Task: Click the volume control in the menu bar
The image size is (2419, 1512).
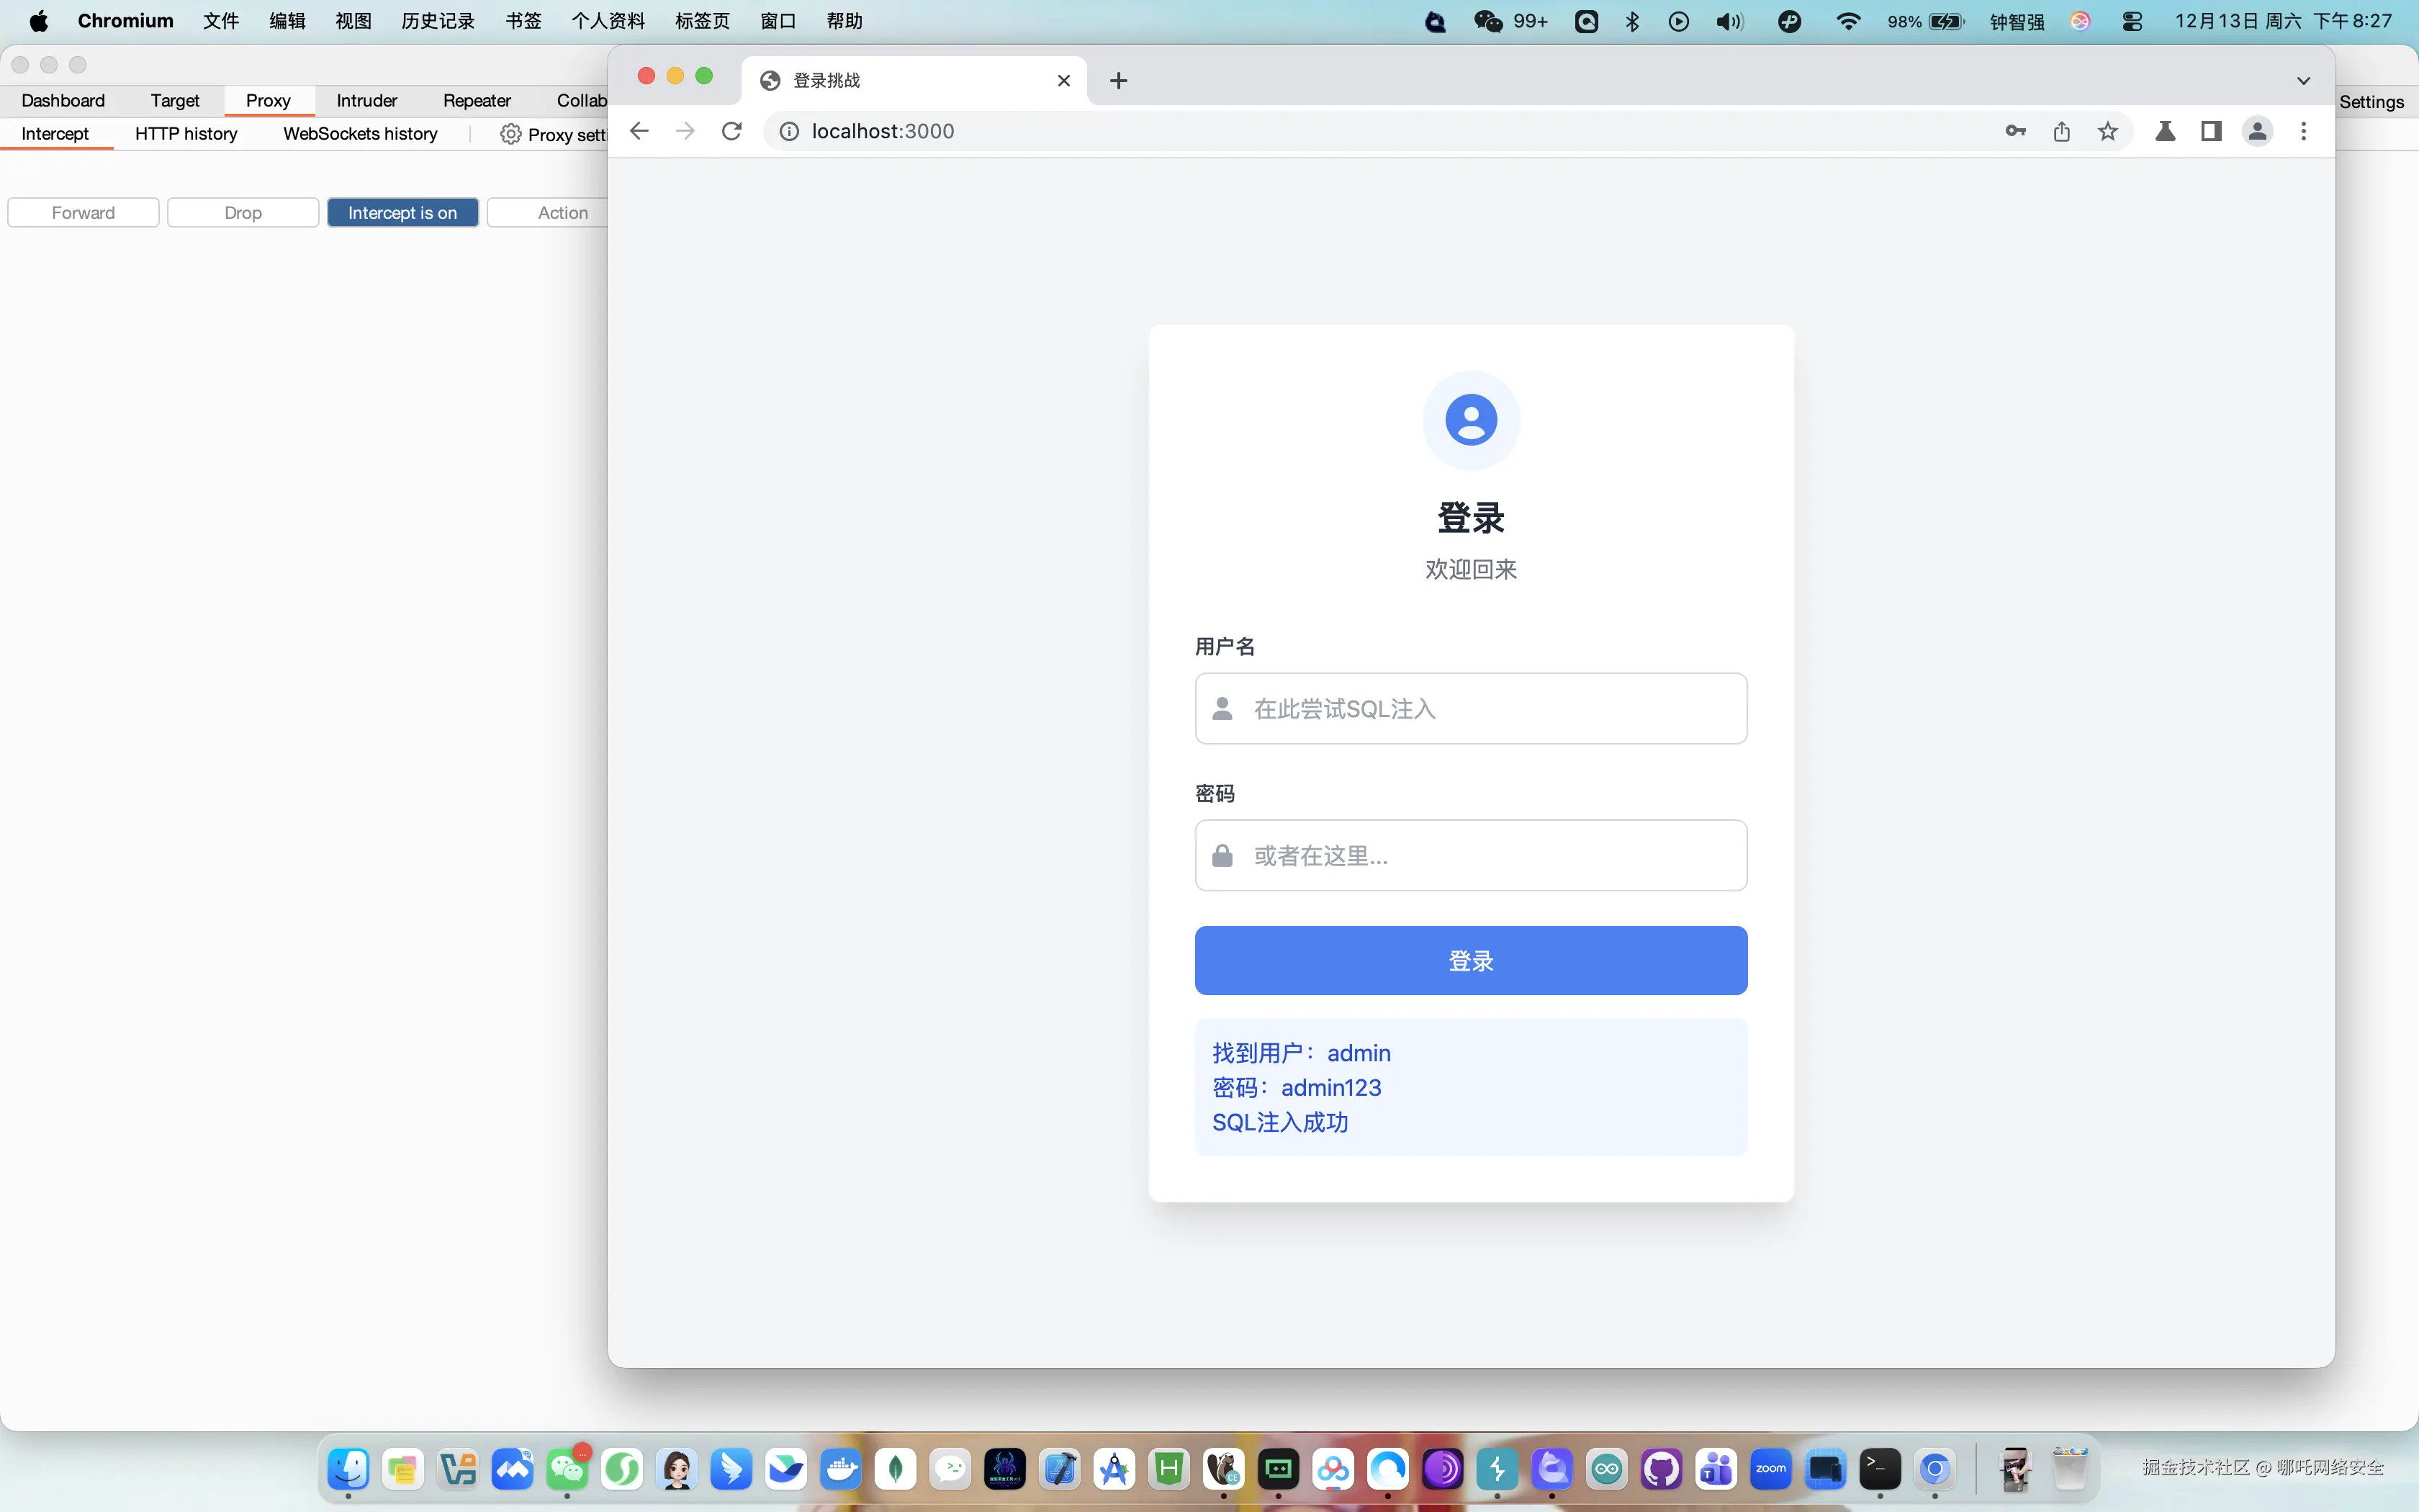Action: (1729, 20)
